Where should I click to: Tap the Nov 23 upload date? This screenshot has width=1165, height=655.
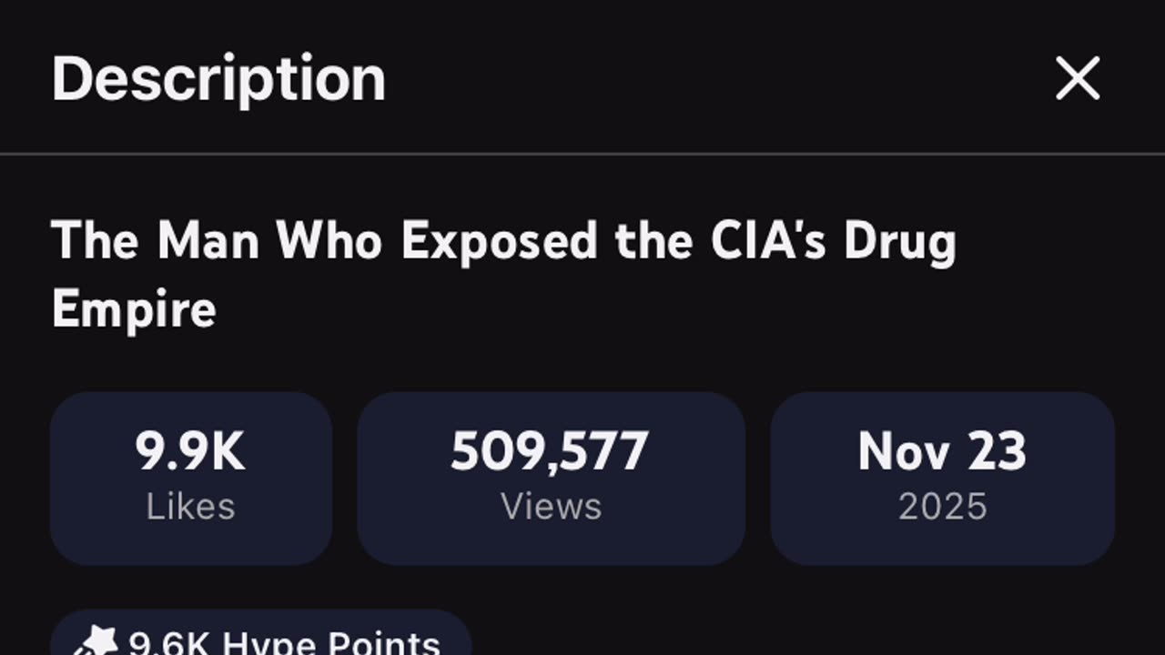click(942, 451)
